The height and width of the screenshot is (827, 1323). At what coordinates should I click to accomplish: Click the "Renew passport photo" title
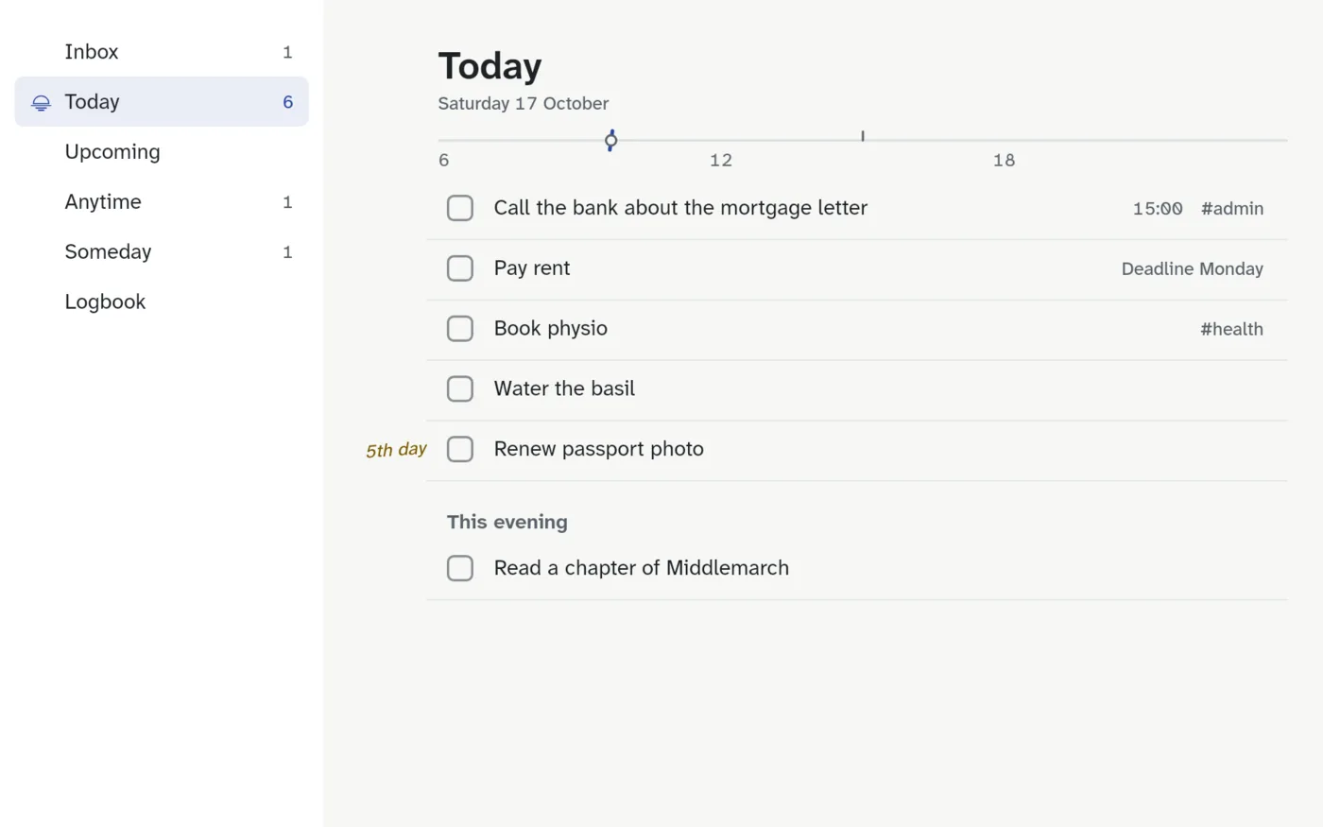pyautogui.click(x=599, y=449)
